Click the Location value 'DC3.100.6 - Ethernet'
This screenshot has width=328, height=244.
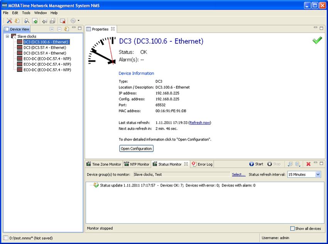(172, 87)
